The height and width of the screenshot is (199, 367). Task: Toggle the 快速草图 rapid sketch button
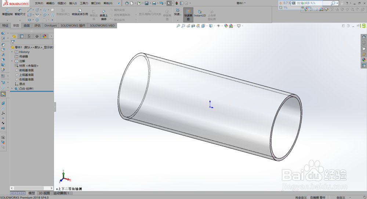tap(188, 15)
